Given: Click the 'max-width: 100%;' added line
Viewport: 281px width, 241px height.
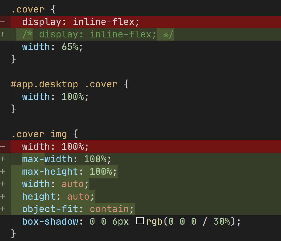Looking at the screenshot, I should [x=67, y=159].
